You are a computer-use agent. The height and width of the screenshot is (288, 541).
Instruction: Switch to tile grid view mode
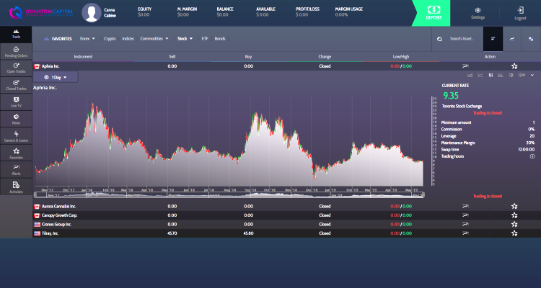531,39
